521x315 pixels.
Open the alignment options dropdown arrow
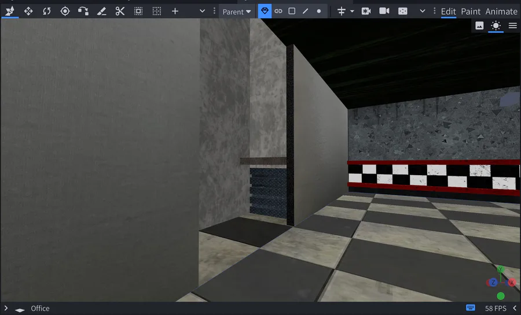(352, 12)
